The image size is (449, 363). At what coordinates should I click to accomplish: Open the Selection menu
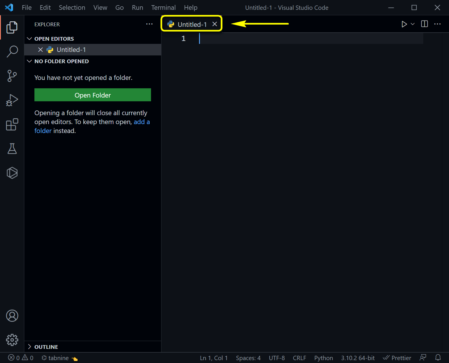tap(72, 8)
